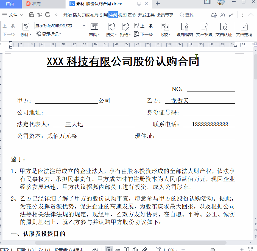
Task: Click 文档认证 document certification
Action: coord(224,30)
